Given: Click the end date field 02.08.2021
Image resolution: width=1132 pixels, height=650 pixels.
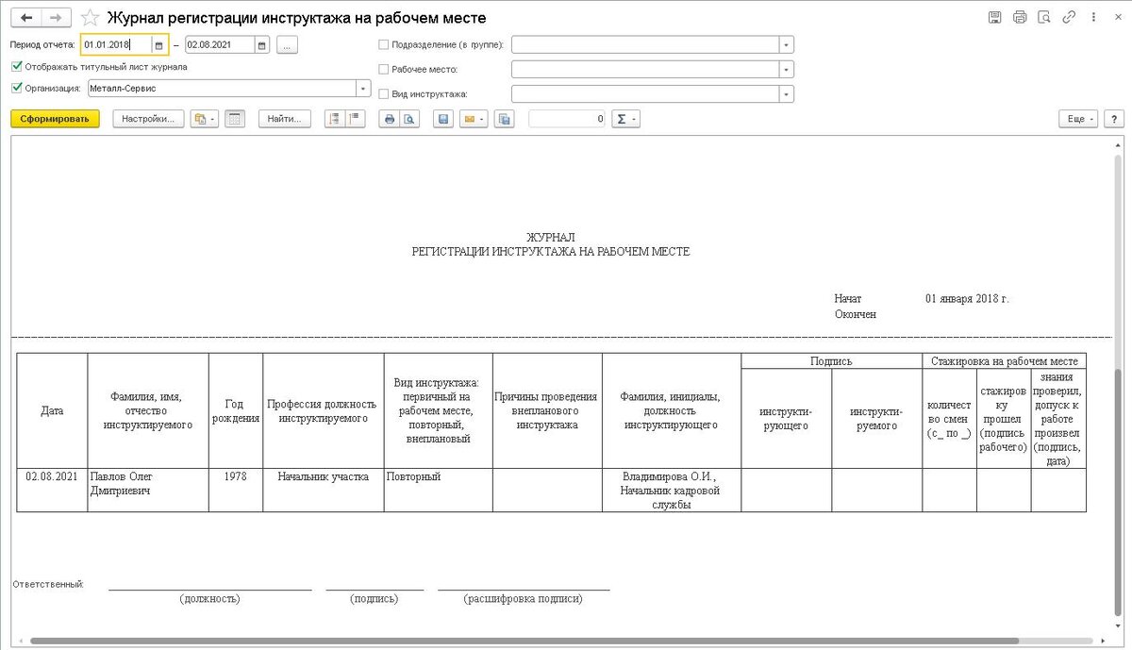Looking at the screenshot, I should click(220, 44).
